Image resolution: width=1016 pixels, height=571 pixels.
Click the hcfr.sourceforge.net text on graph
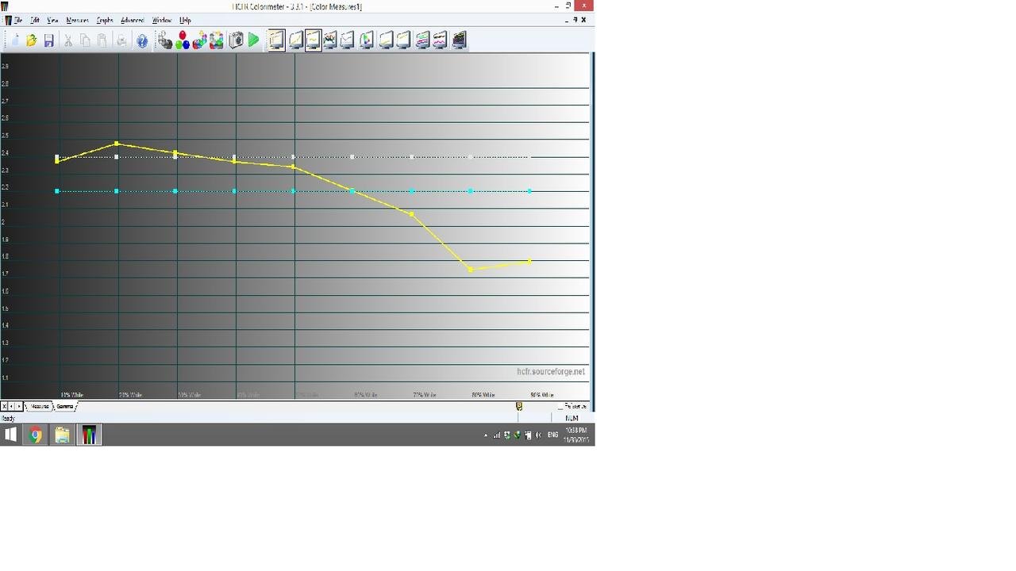pyautogui.click(x=550, y=371)
